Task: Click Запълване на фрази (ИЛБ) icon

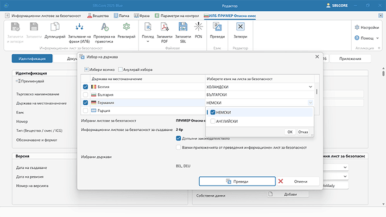Action: 79,27
